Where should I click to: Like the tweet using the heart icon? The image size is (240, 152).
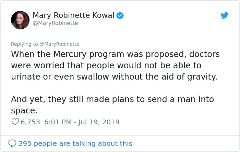coord(15,122)
